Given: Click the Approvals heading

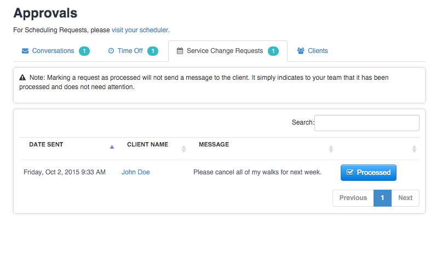Looking at the screenshot, I should coord(45,13).
